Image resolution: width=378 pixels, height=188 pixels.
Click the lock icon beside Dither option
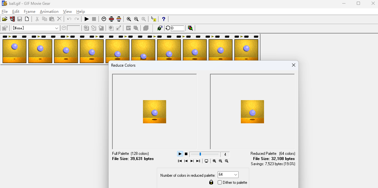tap(211, 182)
